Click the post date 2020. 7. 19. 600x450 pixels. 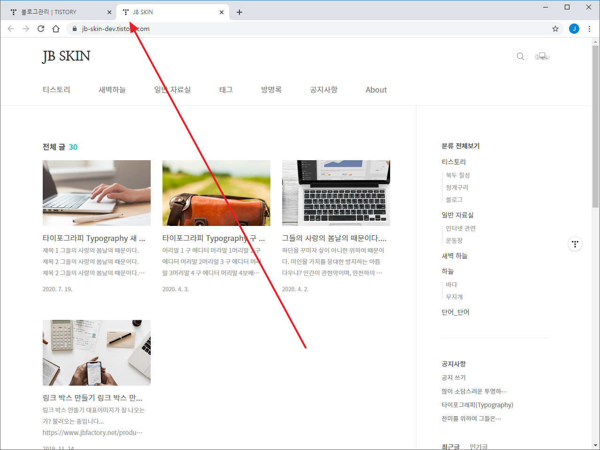tap(57, 289)
